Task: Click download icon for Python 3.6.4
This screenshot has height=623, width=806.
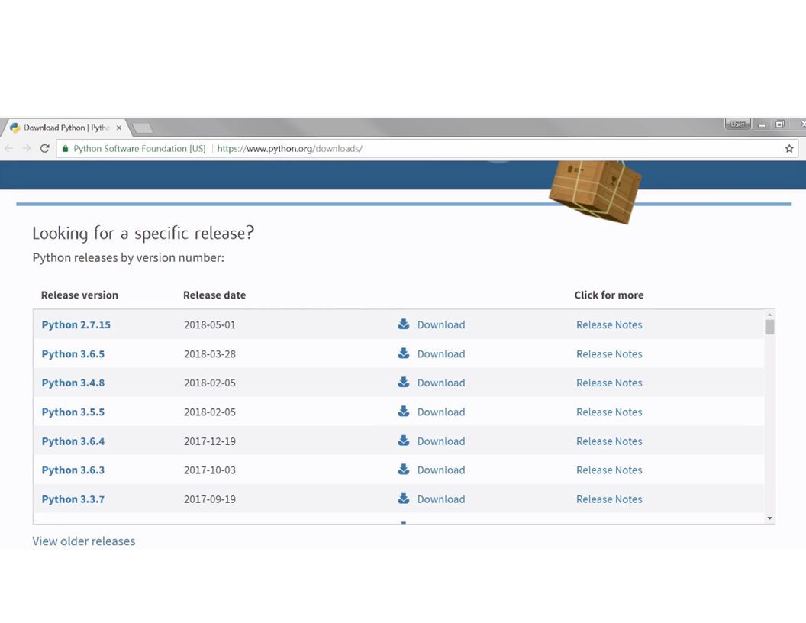Action: click(404, 441)
